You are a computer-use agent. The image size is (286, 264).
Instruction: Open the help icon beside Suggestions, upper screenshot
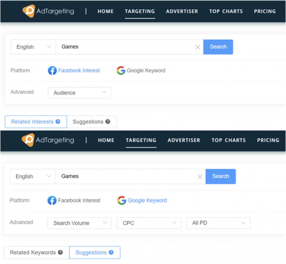point(108,122)
